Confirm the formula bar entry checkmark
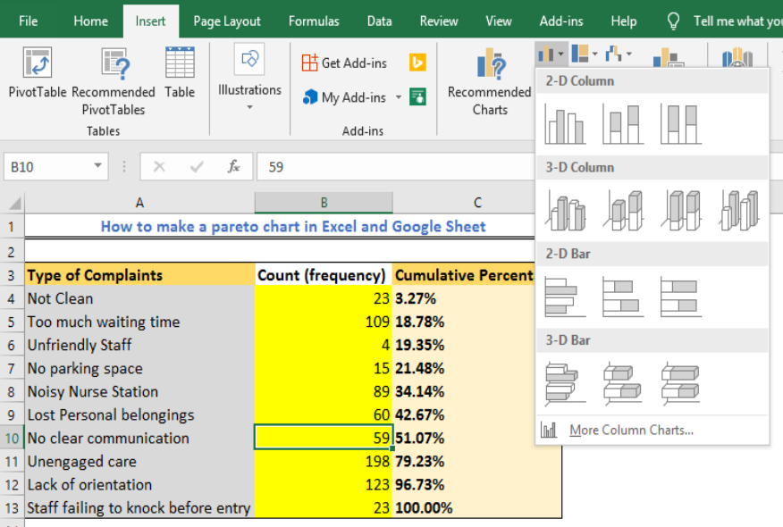Viewport: 783px width, 527px height. 197,166
